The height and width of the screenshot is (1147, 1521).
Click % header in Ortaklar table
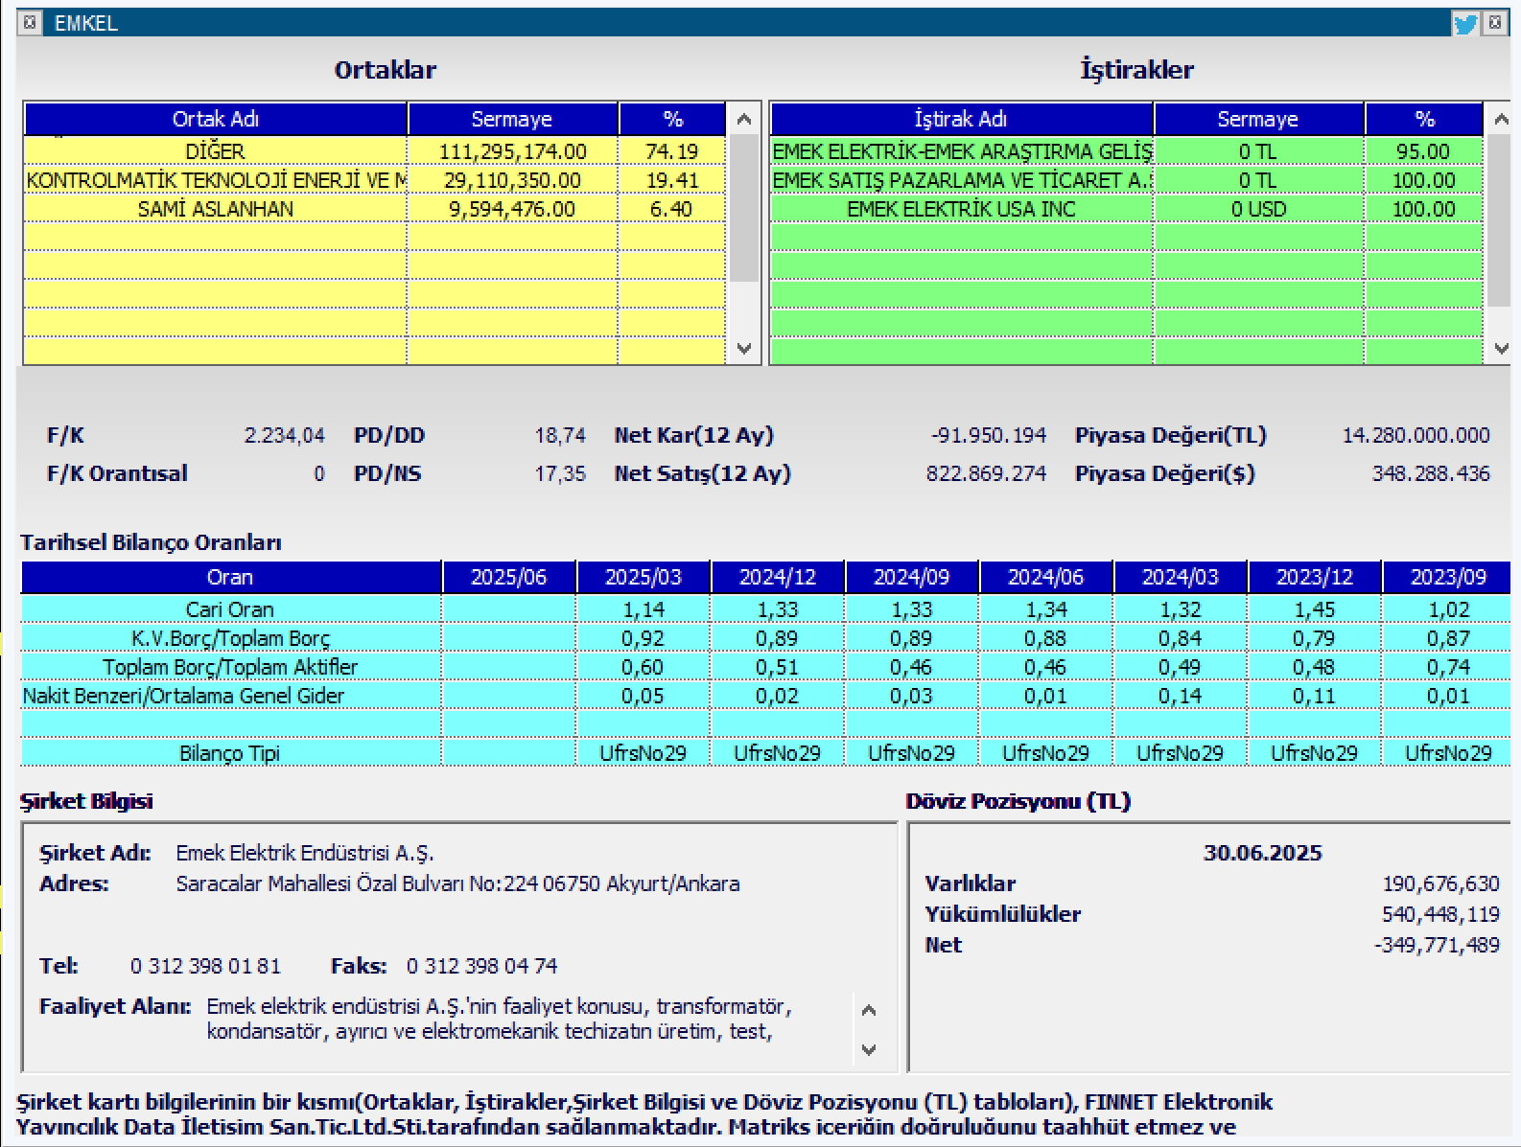click(x=672, y=119)
